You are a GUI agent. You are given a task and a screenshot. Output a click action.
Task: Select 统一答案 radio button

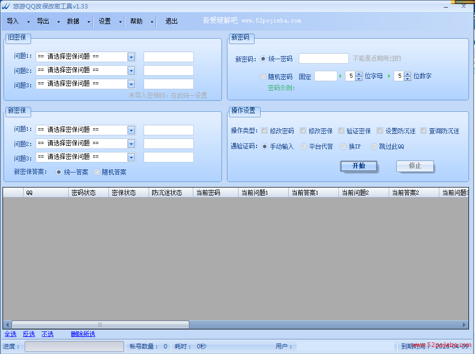point(59,172)
